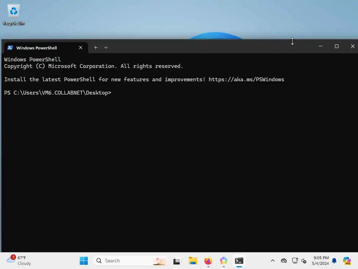The height and width of the screenshot is (269, 358).
Task: Open the Windows Start menu
Action: [x=84, y=261]
